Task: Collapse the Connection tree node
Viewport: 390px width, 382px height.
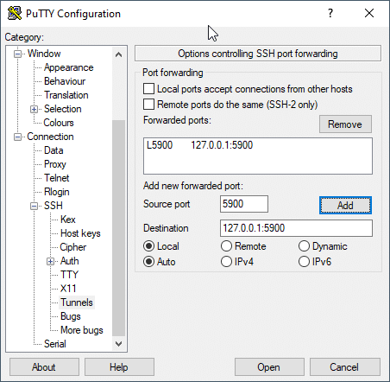Action: (17, 137)
